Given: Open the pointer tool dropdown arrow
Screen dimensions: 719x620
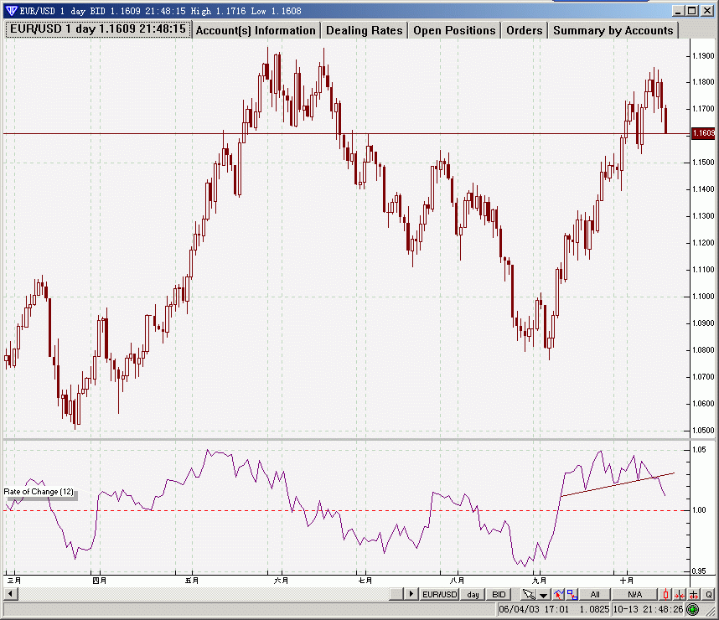Looking at the screenshot, I should [x=543, y=594].
